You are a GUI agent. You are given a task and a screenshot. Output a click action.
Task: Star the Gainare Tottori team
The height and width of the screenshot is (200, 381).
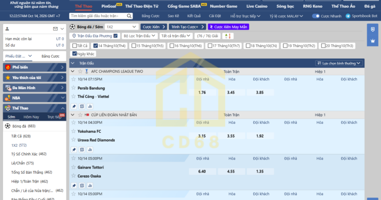[74, 167]
